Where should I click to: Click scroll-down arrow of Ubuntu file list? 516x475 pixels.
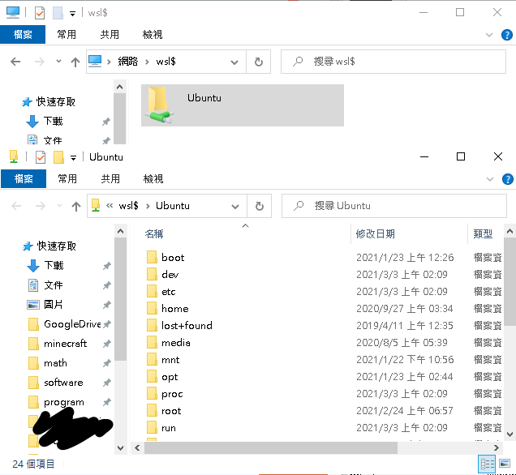point(510,434)
